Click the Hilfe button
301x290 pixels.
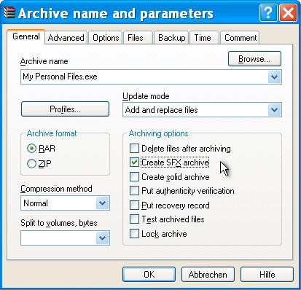tap(267, 275)
